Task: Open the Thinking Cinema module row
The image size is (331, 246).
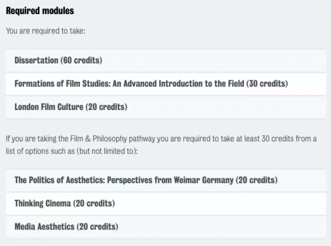Action: point(166,204)
